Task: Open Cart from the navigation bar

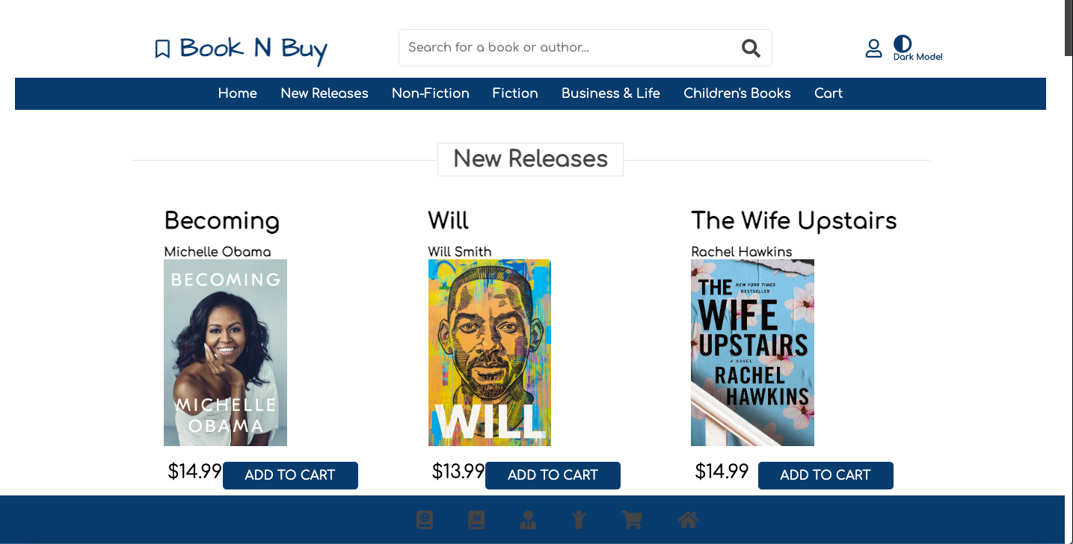Action: 828,93
